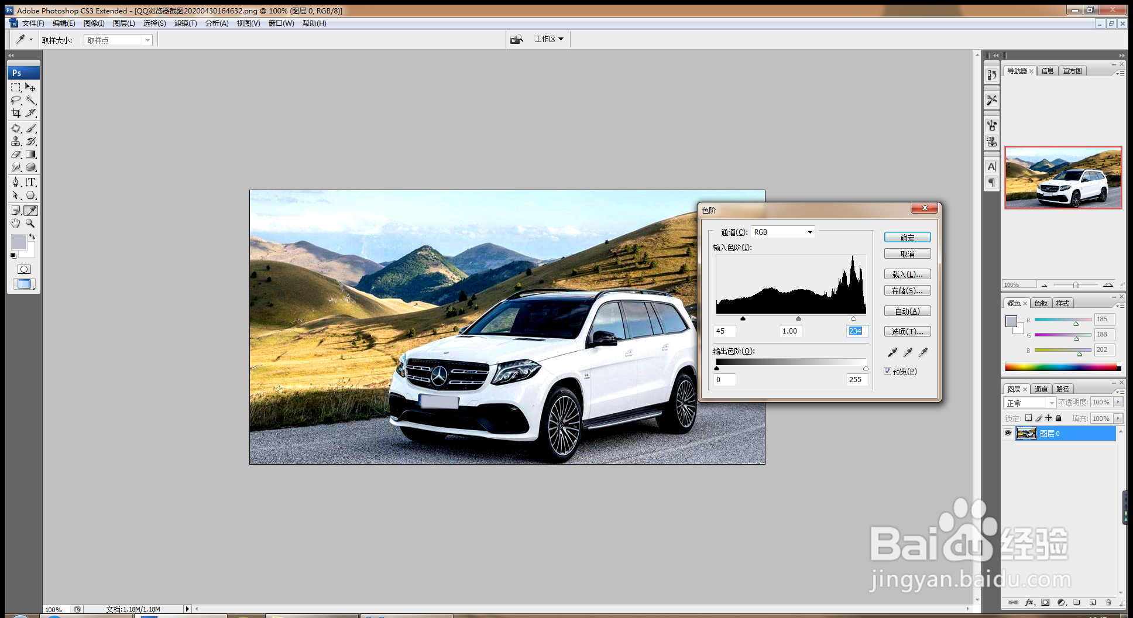Select the History Brush tool
Screen dimensions: 1133x618
(31, 141)
